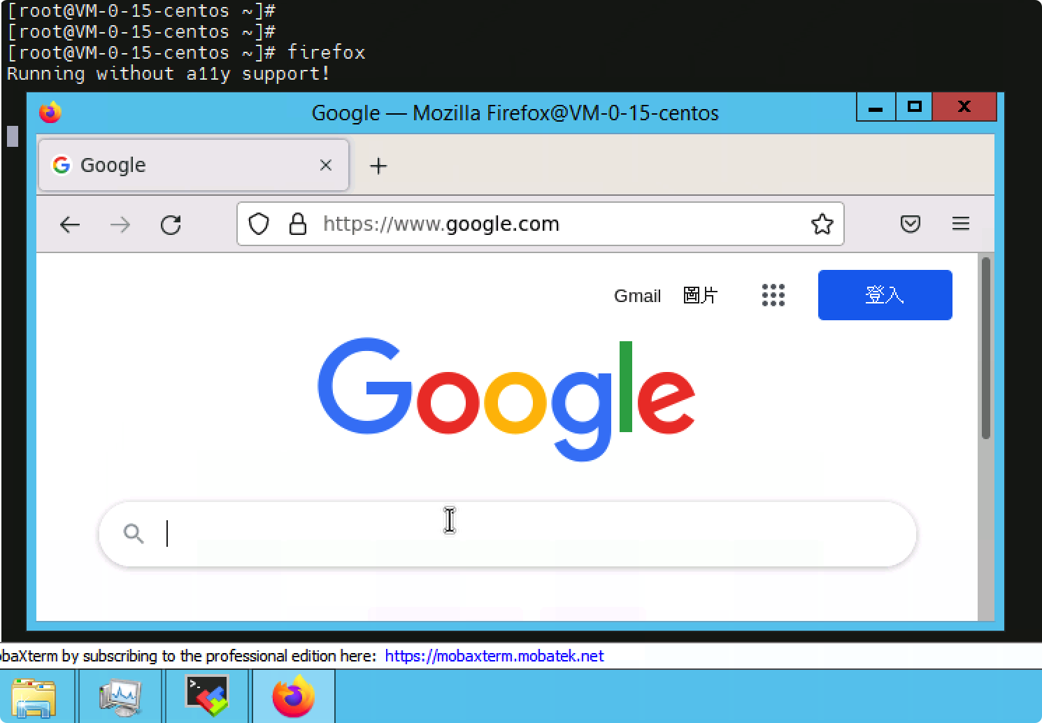Close the Google tab
Viewport: 1042px width, 723px height.
[x=325, y=165]
